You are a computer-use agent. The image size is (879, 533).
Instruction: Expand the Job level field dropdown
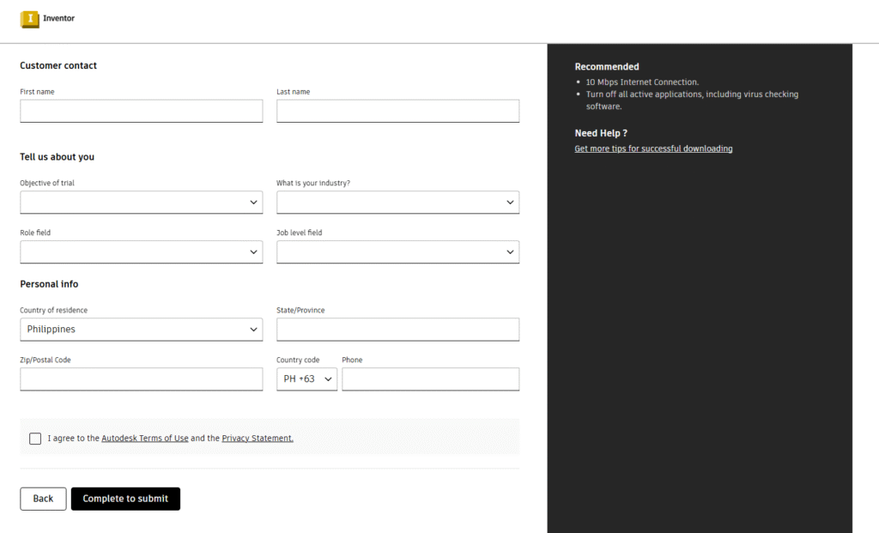point(397,252)
